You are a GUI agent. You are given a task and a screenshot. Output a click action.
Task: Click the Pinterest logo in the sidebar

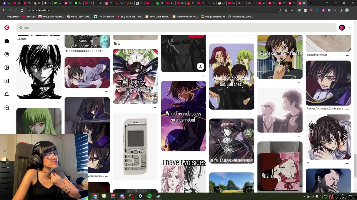(7, 27)
